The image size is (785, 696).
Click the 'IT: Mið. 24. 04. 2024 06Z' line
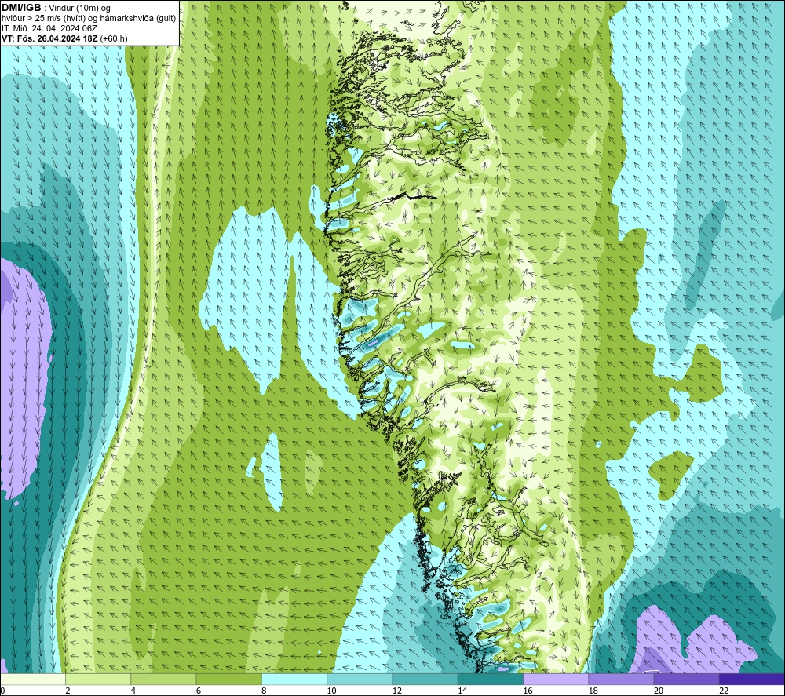[x=49, y=28]
